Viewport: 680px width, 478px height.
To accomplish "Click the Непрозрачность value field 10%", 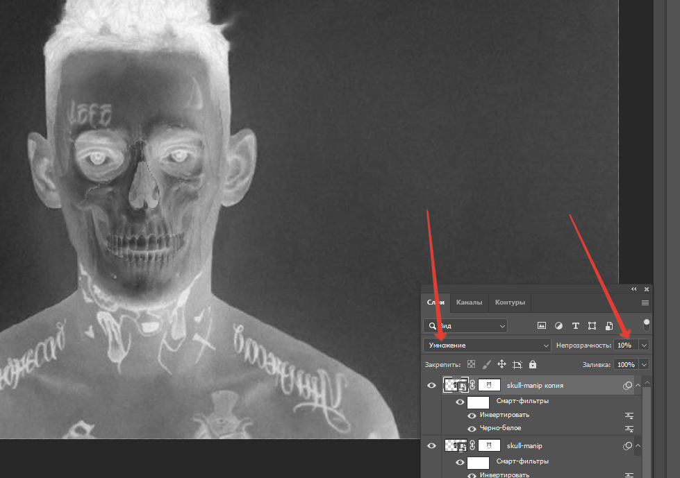I will [x=627, y=345].
